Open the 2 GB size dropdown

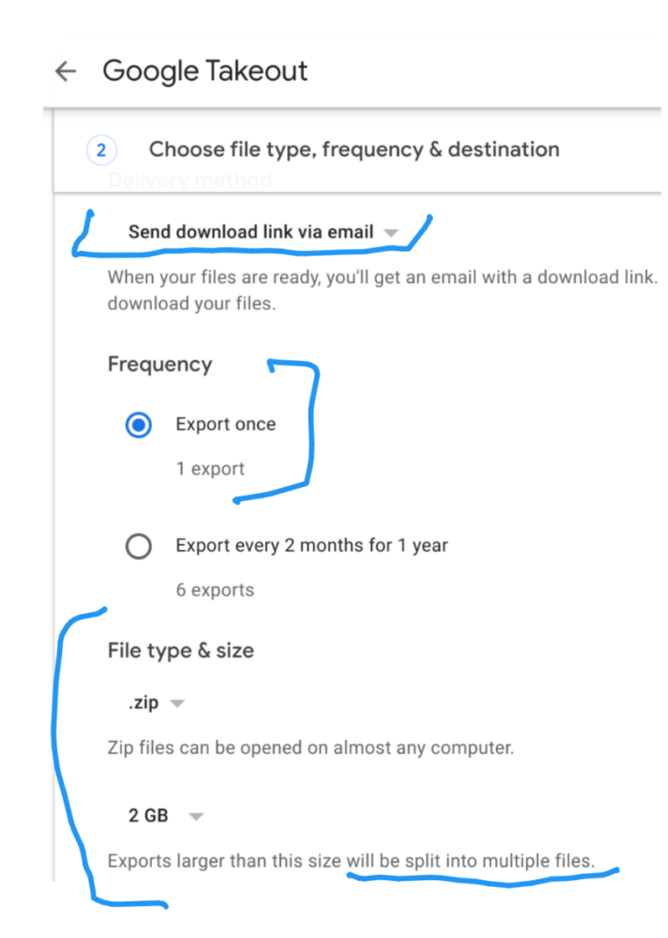click(x=167, y=815)
